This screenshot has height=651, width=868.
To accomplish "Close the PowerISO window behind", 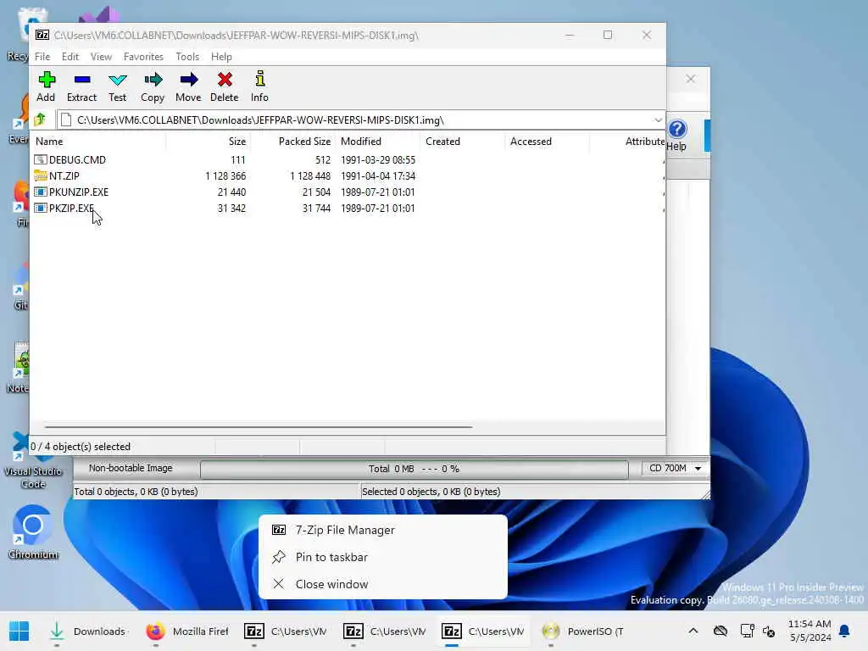I will click(x=690, y=79).
